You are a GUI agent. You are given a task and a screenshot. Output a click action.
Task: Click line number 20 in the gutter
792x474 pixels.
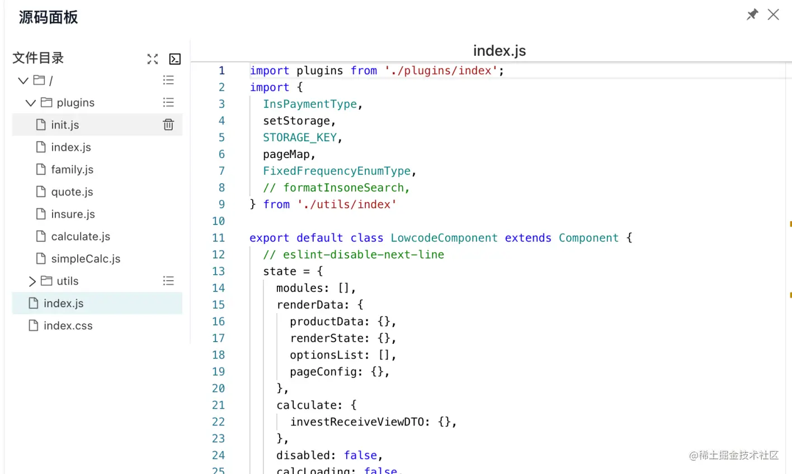click(218, 389)
